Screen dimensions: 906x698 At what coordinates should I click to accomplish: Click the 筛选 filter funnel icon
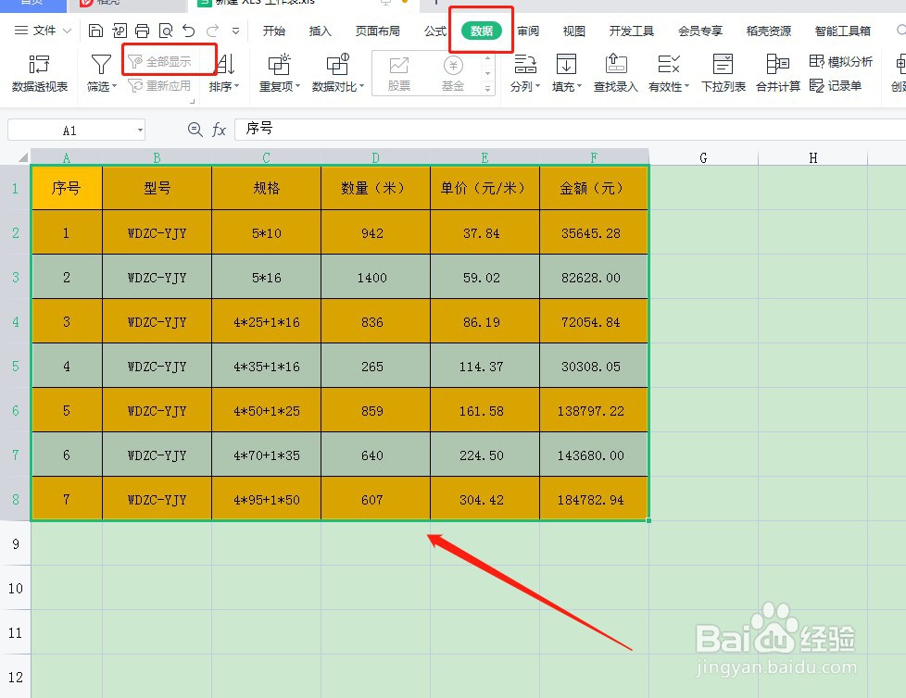click(101, 64)
